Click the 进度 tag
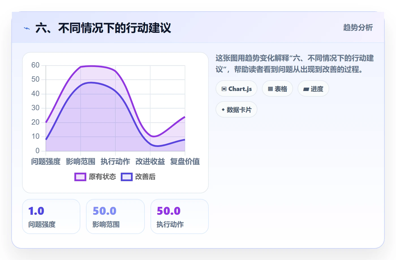396x260 pixels. tap(313, 89)
